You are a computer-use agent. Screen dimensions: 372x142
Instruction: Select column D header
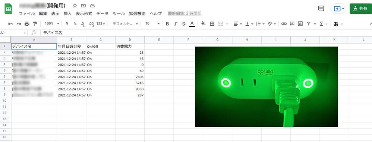pyautogui.click(x=130, y=40)
